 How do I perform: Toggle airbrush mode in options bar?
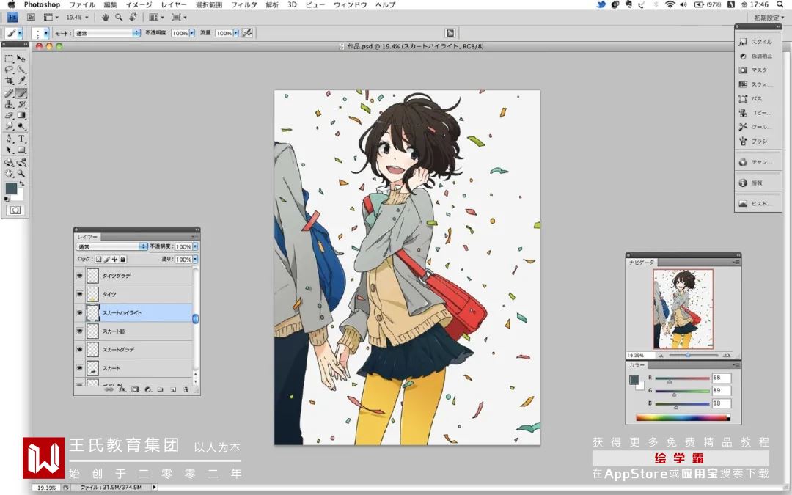click(x=248, y=33)
